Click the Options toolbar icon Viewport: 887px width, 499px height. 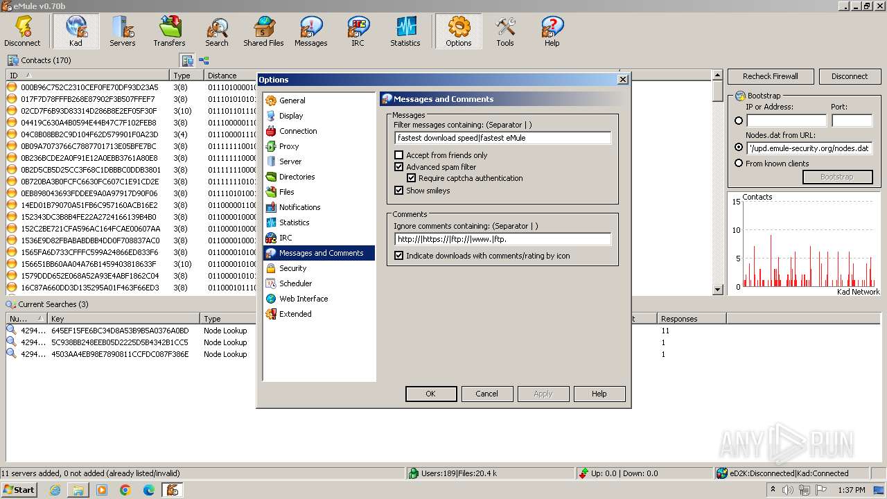tap(458, 31)
